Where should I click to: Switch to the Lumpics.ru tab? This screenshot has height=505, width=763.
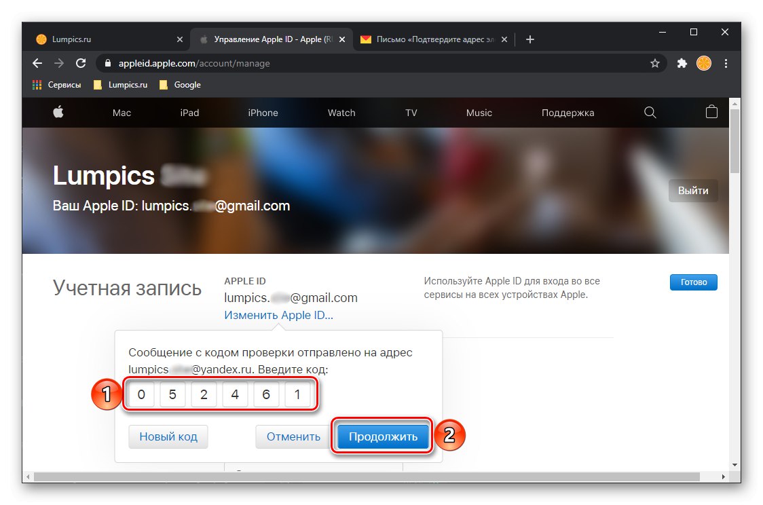click(109, 39)
